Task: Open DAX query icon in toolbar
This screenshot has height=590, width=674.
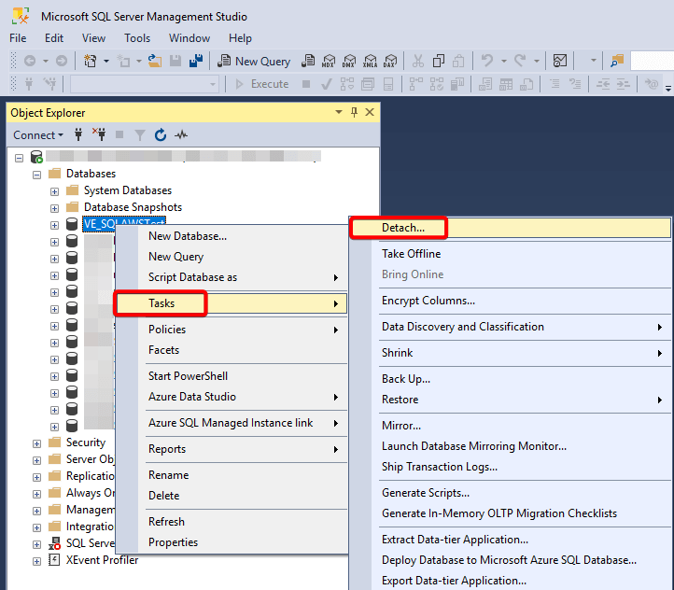Action: click(390, 61)
